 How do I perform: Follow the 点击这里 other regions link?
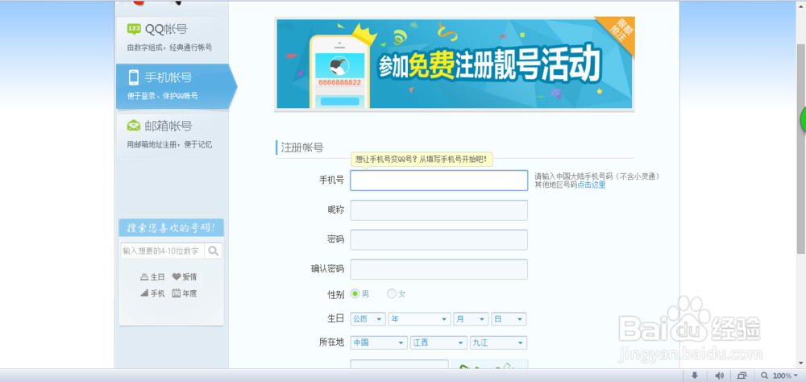tap(591, 185)
